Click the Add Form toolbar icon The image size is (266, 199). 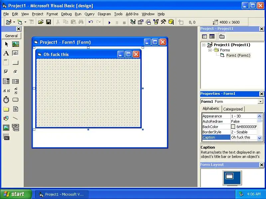coord(20,22)
